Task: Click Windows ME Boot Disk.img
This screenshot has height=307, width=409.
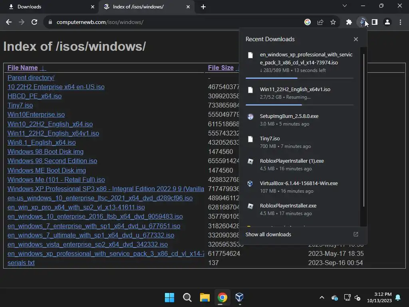Action: [x=47, y=170]
